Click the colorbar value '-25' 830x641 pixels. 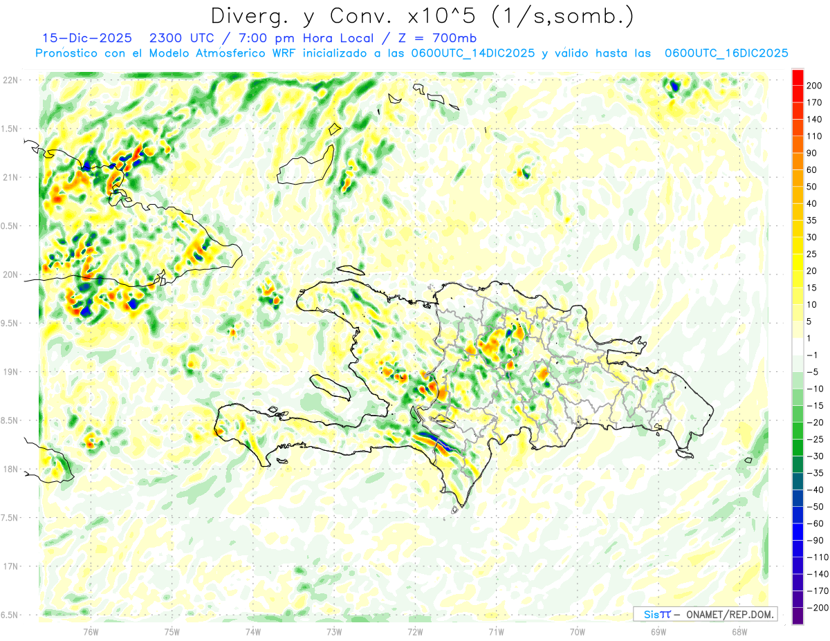coord(816,439)
